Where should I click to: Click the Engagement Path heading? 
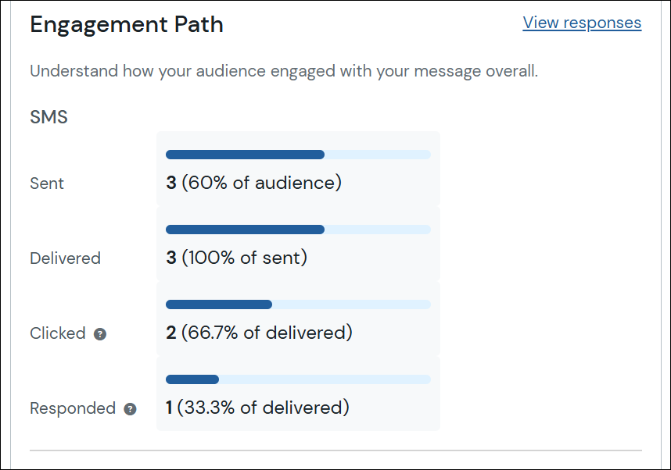126,24
